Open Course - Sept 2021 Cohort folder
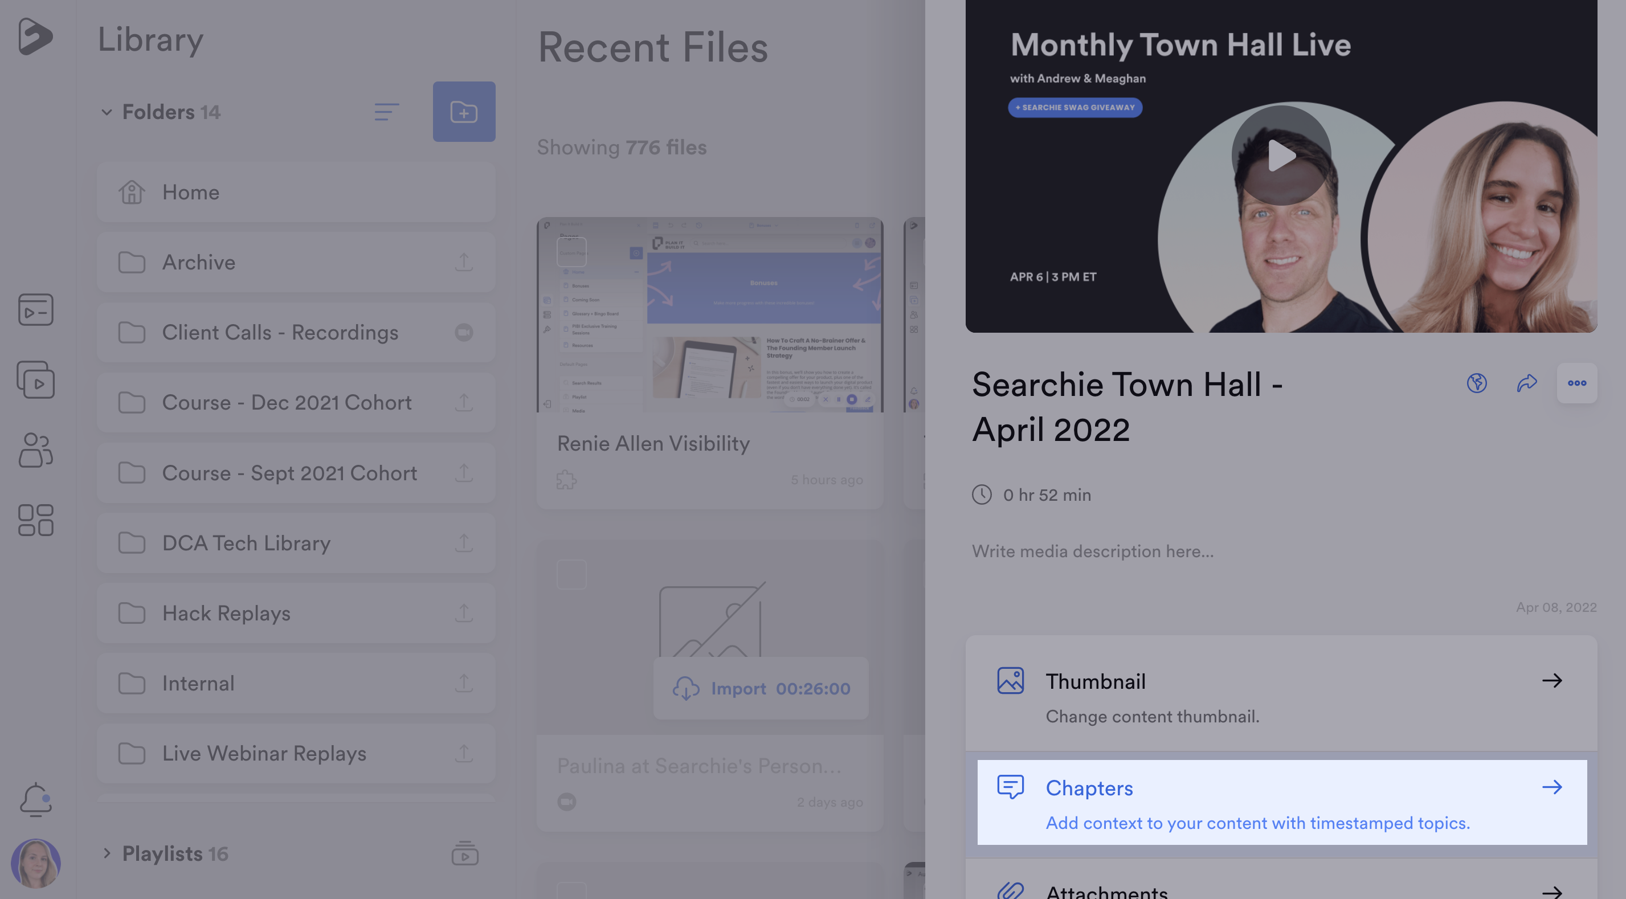The width and height of the screenshot is (1626, 899). tap(296, 473)
